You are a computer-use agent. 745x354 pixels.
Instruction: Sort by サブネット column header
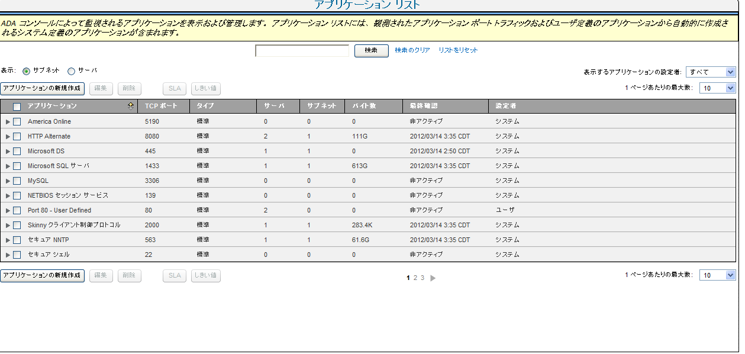point(322,106)
